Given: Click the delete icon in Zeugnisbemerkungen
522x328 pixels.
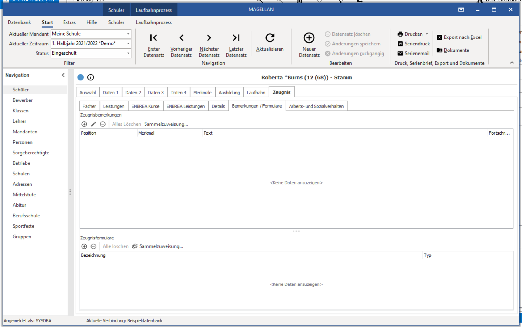Looking at the screenshot, I should point(102,124).
